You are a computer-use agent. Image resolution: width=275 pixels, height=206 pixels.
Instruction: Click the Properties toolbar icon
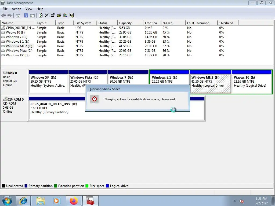point(53,15)
